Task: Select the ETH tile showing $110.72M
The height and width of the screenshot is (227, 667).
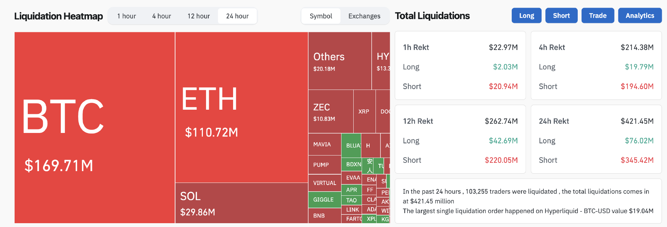Action: tap(241, 104)
